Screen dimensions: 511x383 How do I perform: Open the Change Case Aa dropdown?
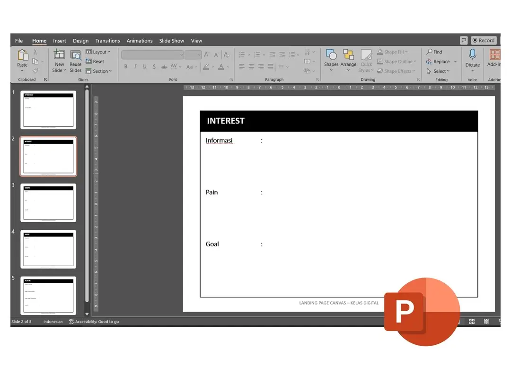point(191,67)
